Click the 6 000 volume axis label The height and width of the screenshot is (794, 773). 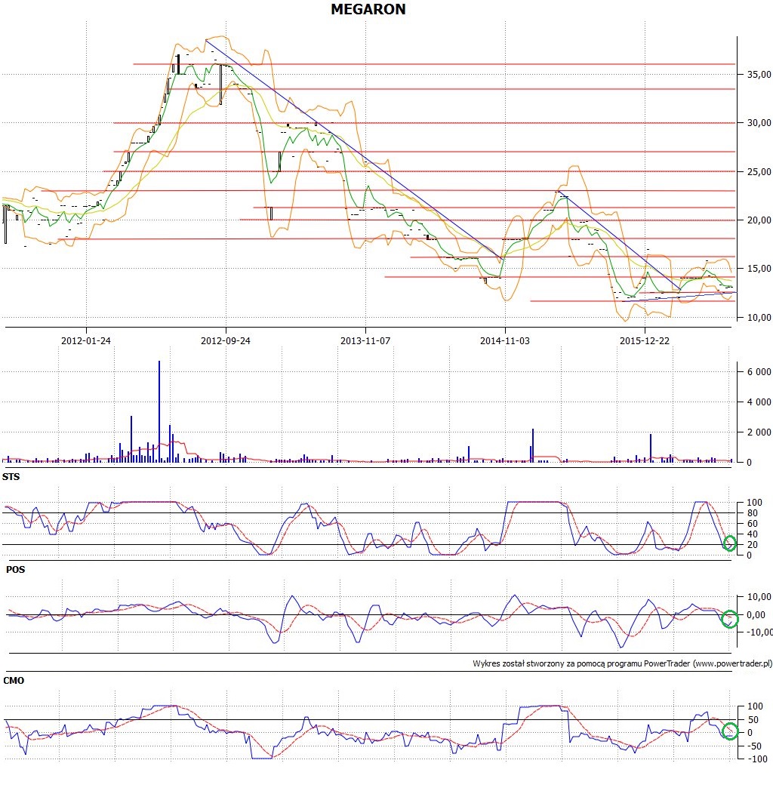pyautogui.click(x=759, y=371)
